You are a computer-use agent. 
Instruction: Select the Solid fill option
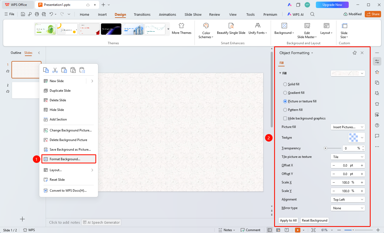pos(291,84)
